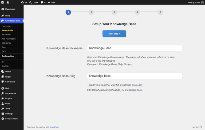Click the Knowledge Base graduation cap icon
The width and height of the screenshot is (205, 130).
click(x=3, y=21)
